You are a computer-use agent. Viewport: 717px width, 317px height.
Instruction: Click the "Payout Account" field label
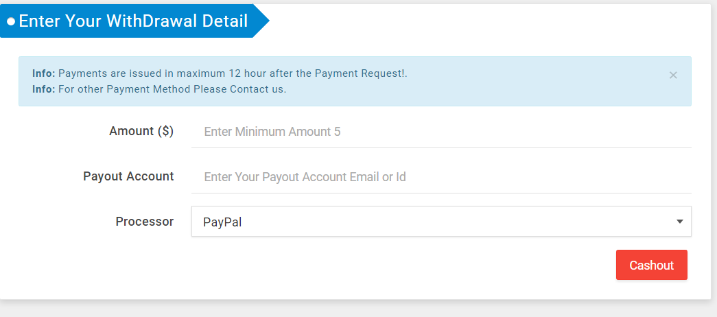[128, 176]
